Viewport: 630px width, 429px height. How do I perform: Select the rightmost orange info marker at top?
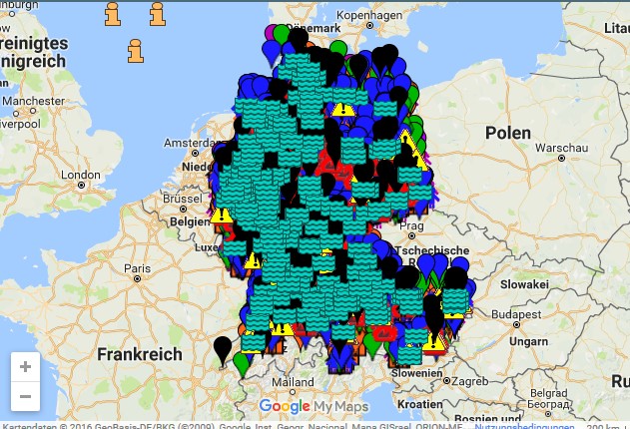pyautogui.click(x=158, y=14)
